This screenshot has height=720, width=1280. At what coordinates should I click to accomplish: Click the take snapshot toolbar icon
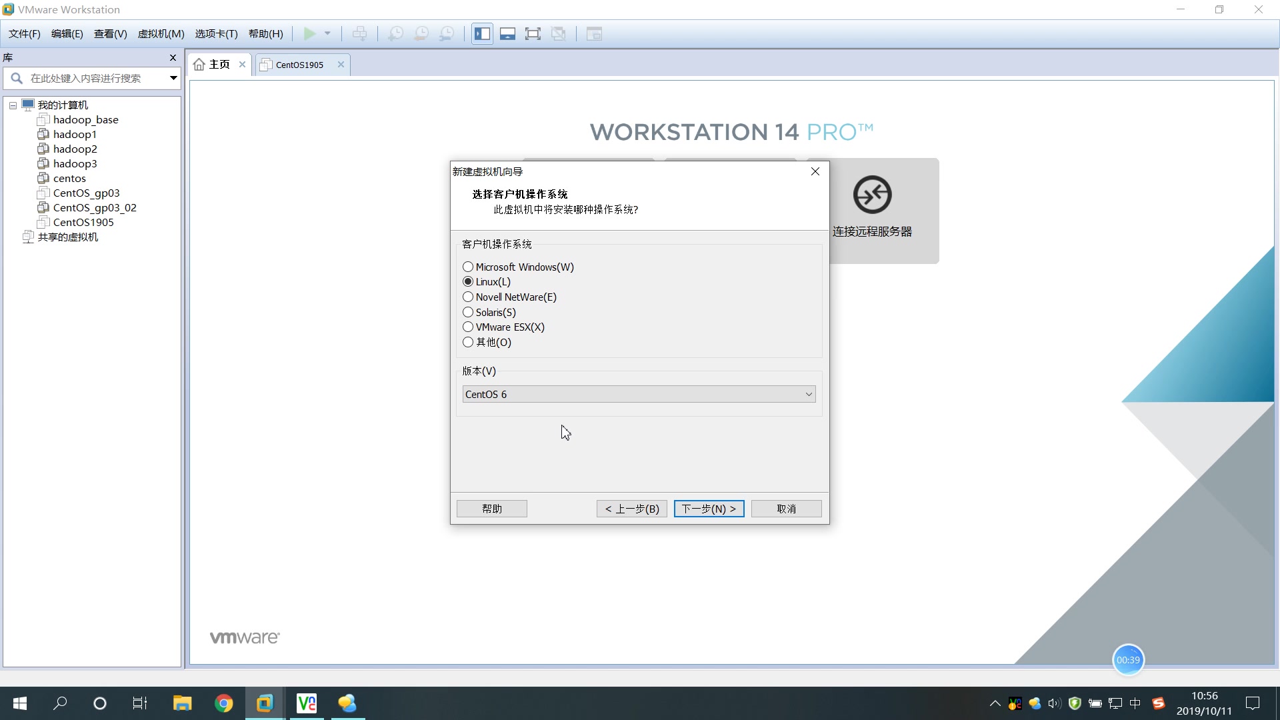click(395, 33)
